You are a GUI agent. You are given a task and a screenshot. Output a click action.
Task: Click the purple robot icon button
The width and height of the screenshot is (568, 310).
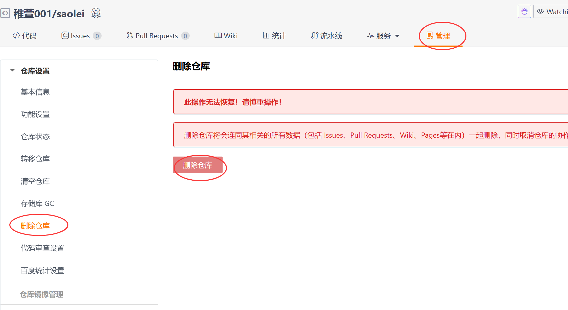[524, 12]
